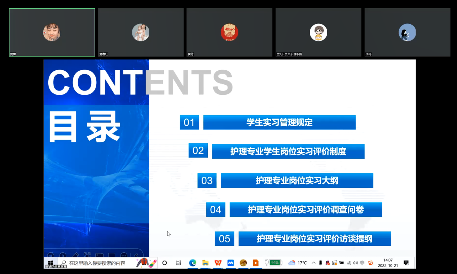Toggle the volume speaker tray icon
The width and height of the screenshot is (457, 274).
coord(355,263)
